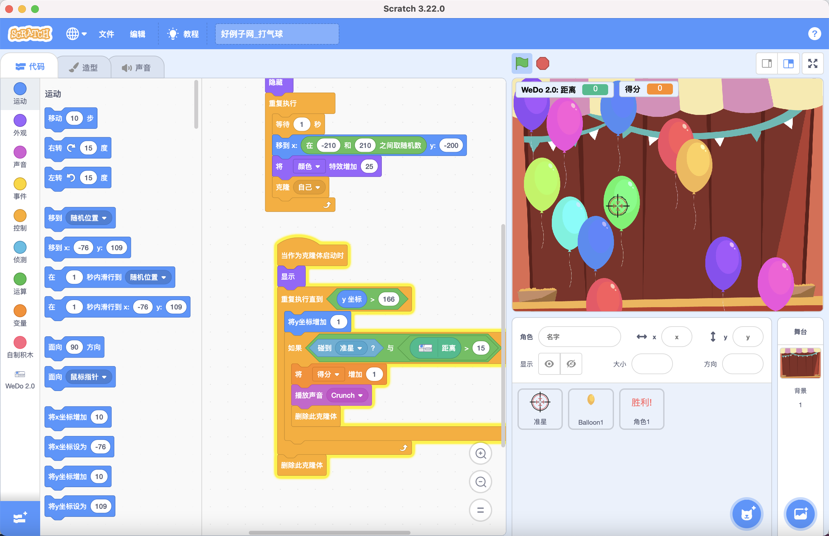Select the WeDo 2.0 extension category
Screen dimensions: 829x536
[x=20, y=379]
